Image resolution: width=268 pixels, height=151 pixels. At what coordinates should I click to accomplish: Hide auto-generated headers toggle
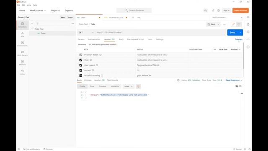103,44
